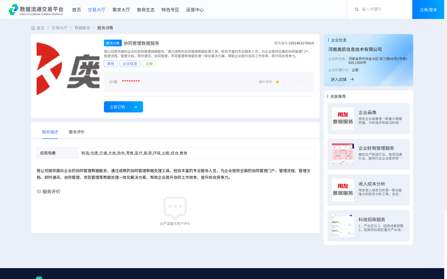
Task: Open the 企业画像 recommendation thumbnail
Action: [x=343, y=119]
